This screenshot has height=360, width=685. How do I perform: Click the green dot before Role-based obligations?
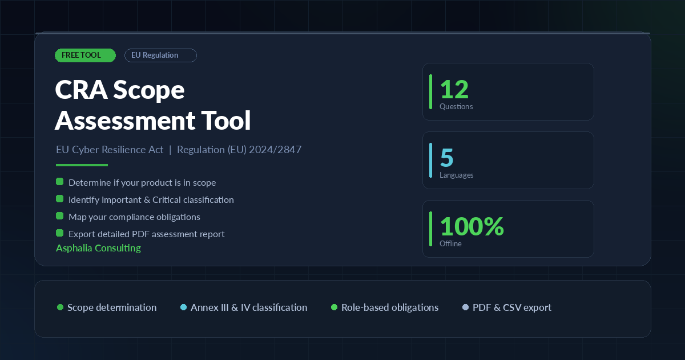click(334, 307)
